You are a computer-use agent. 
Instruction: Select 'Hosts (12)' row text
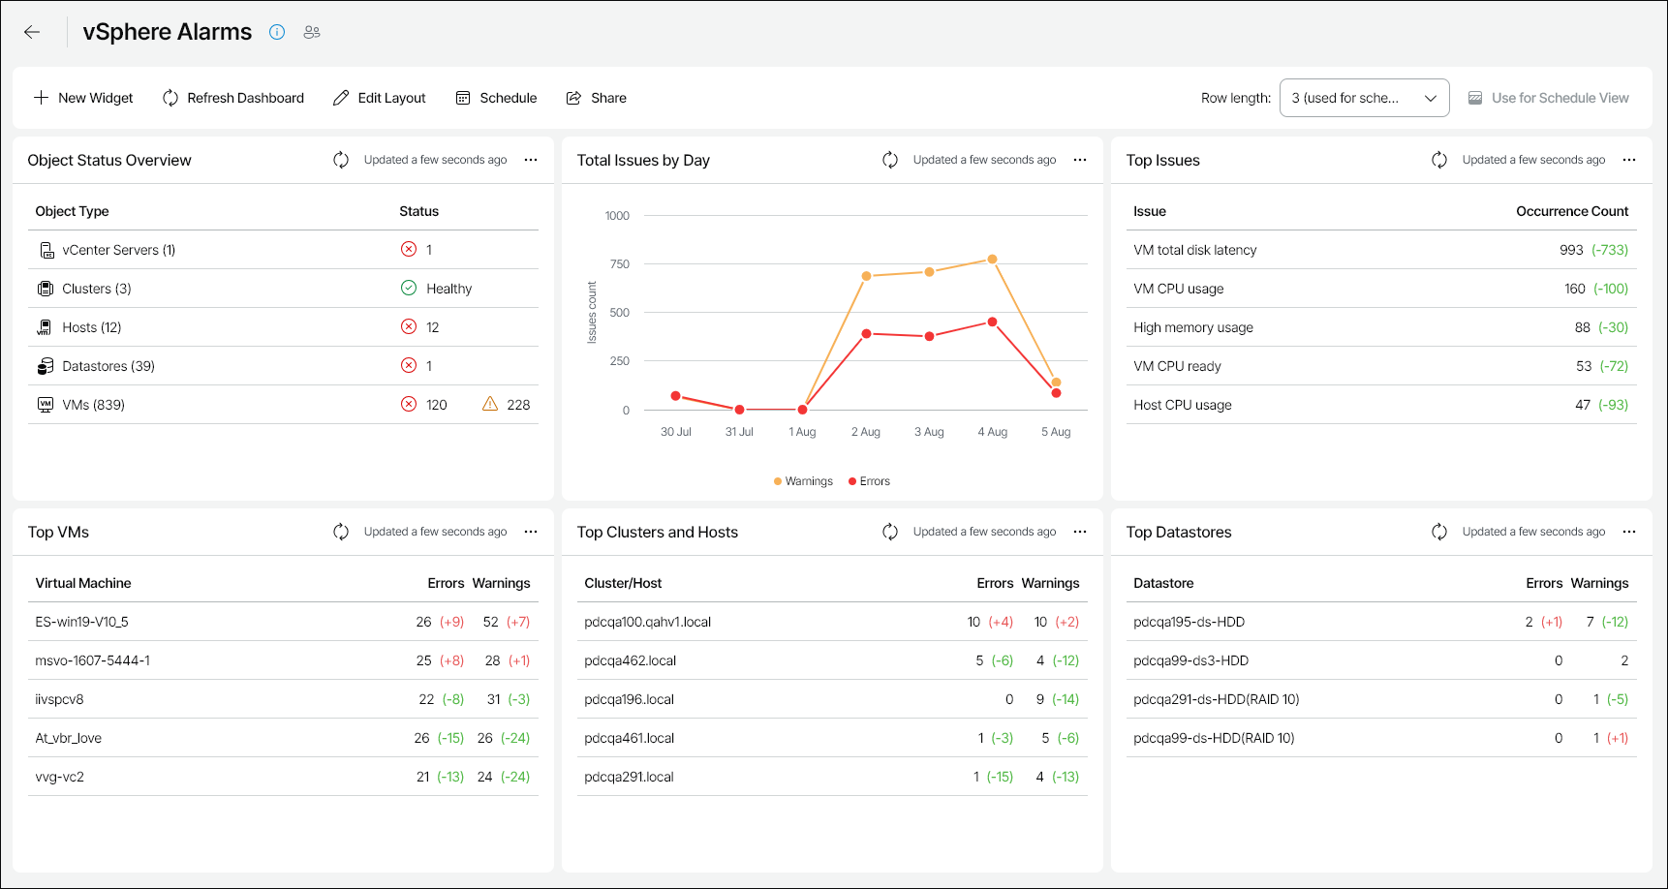pos(92,327)
